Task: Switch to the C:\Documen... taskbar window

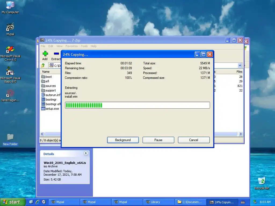Action: [190, 202]
